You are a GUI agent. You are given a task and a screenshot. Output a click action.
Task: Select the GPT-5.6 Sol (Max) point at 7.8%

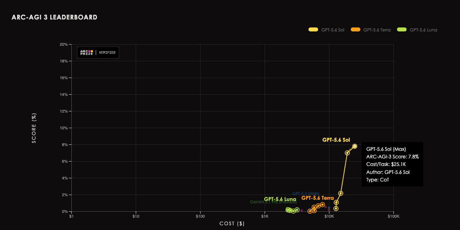coord(354,146)
